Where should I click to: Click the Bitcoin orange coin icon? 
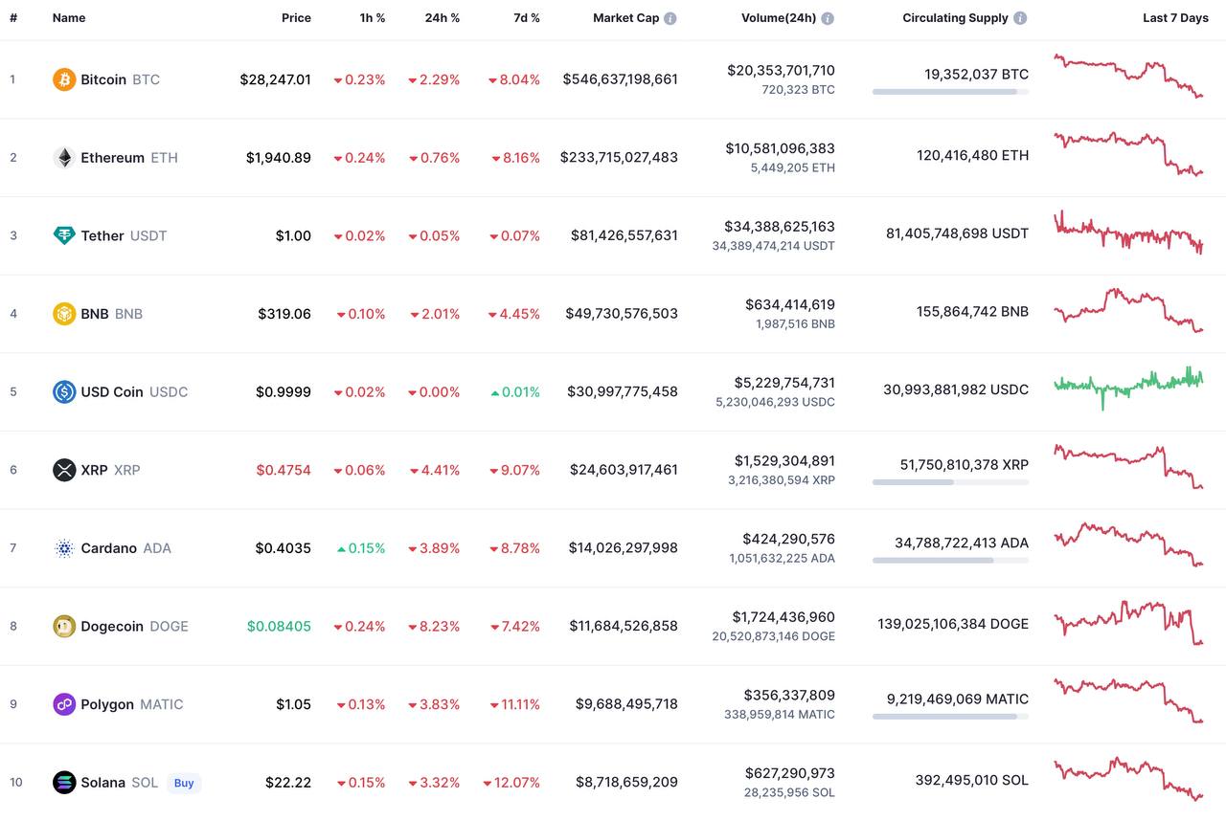64,79
